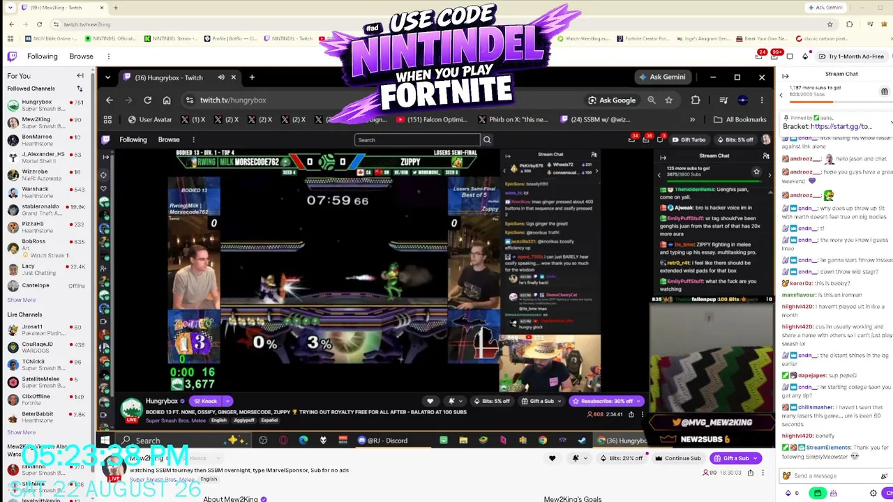Open All Bookmarks folder
The image size is (893, 502).
point(740,119)
